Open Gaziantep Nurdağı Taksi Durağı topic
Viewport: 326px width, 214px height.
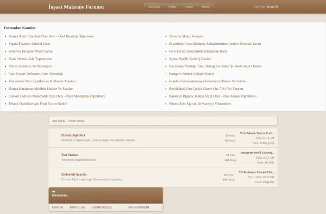tap(215, 66)
